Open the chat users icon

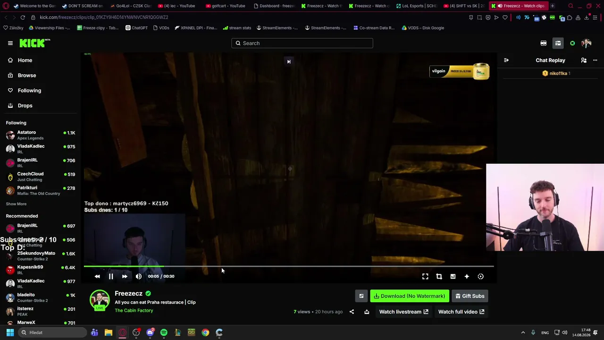(x=584, y=60)
